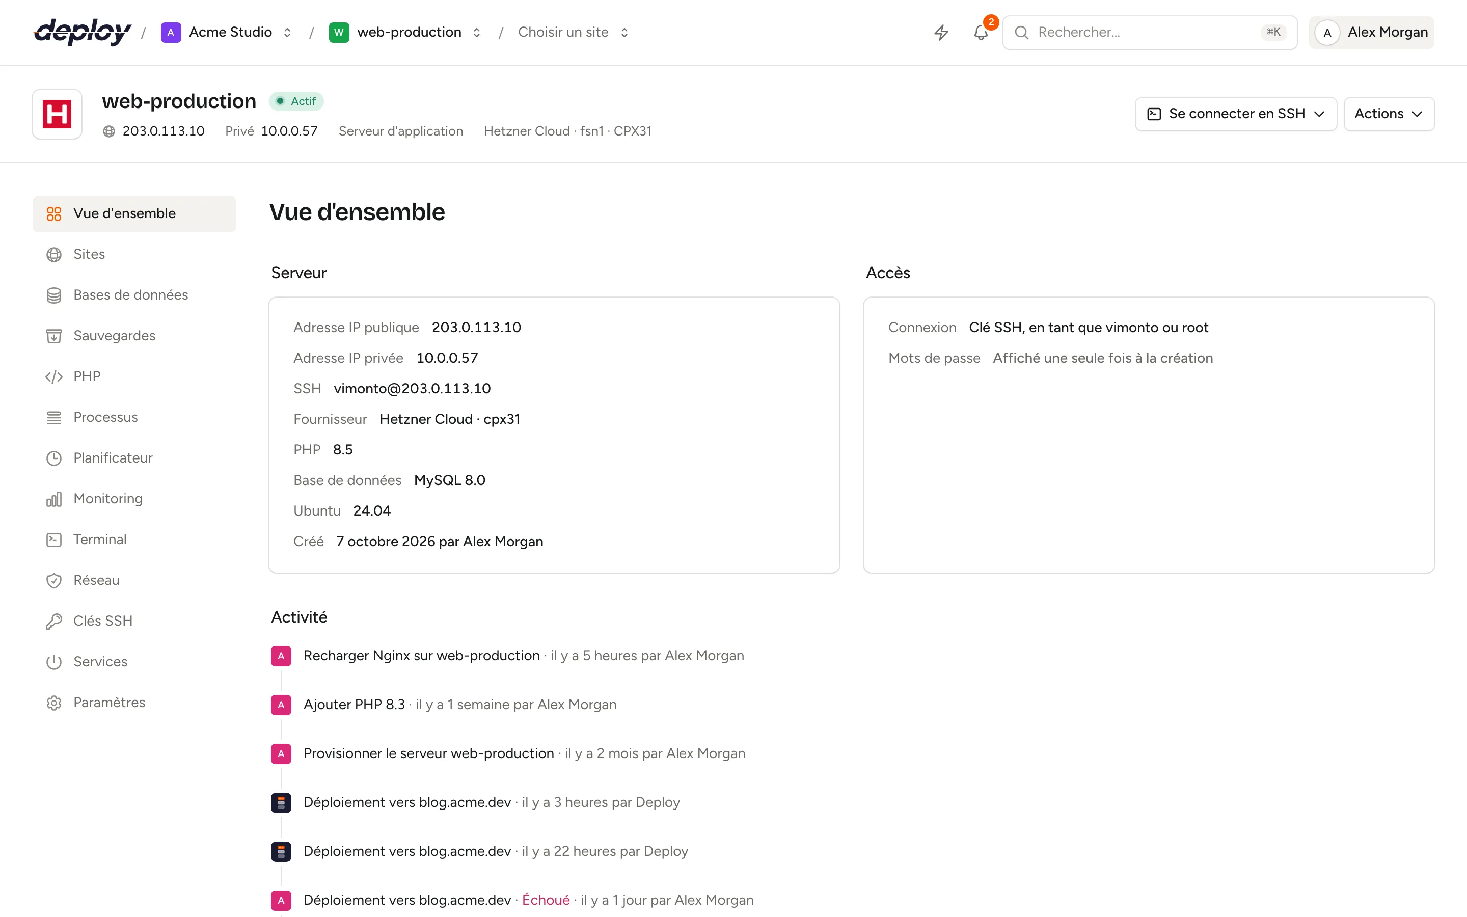Viewport: 1467px width, 917px height.
Task: Open Clés SSH section
Action: 134,621
